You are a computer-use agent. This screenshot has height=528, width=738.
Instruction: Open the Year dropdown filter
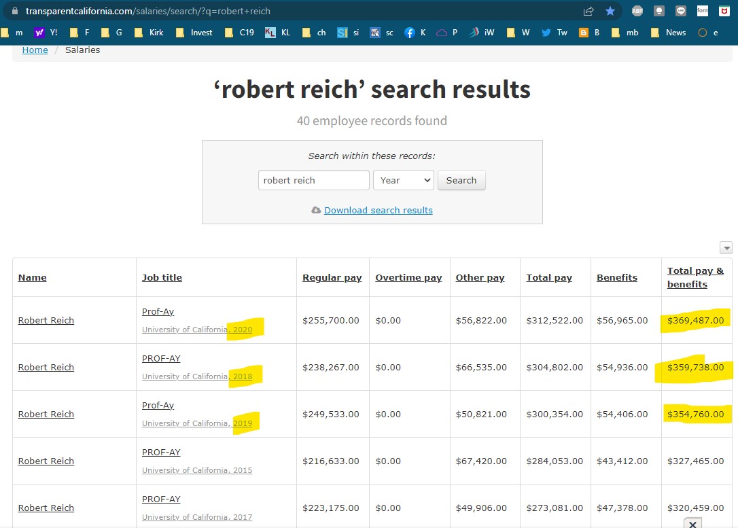point(404,180)
